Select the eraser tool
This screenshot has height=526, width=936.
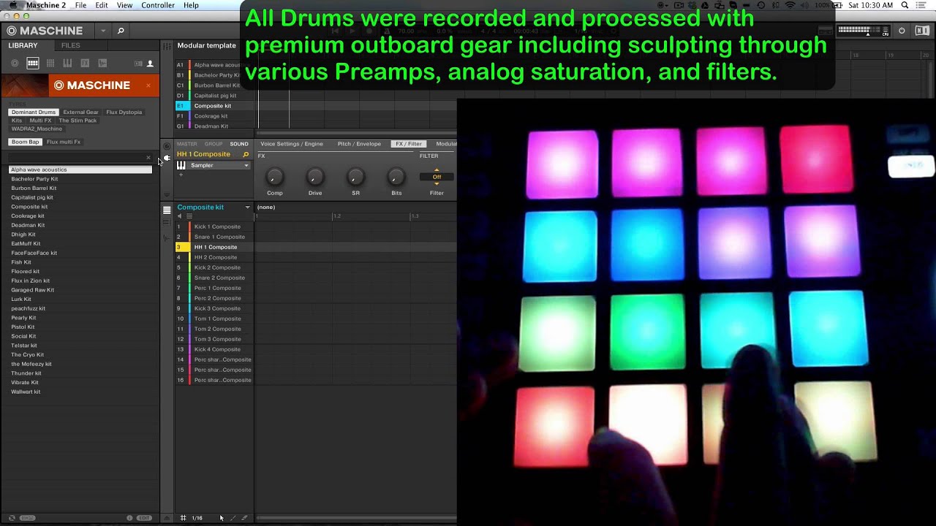(x=244, y=518)
